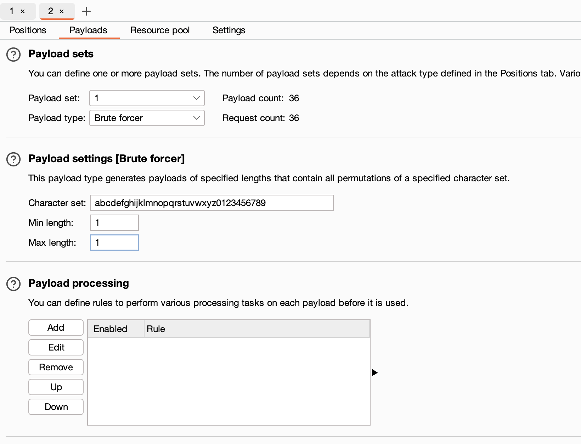The width and height of the screenshot is (581, 444).
Task: Add a payload processing rule
Action: pyautogui.click(x=56, y=328)
